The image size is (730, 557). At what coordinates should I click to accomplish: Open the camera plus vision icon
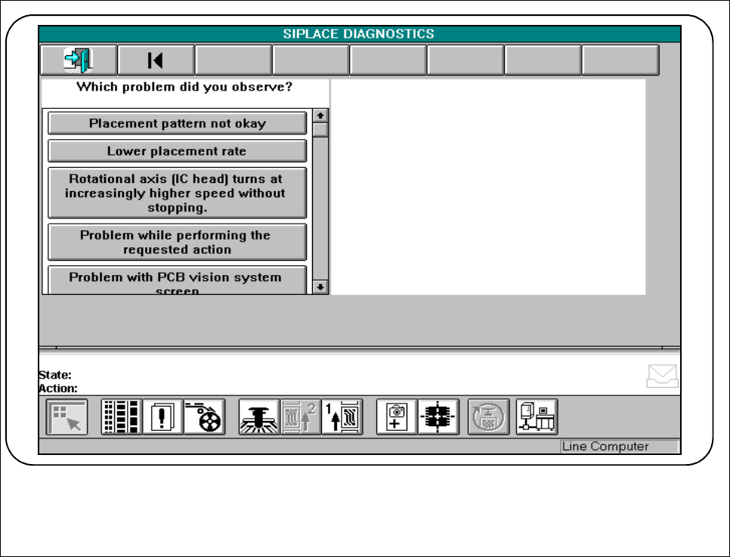pyautogui.click(x=397, y=417)
